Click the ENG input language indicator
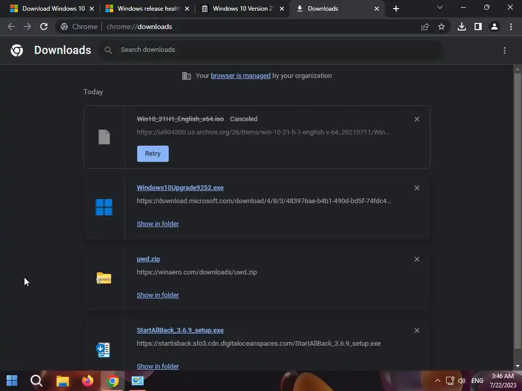 pos(477,381)
